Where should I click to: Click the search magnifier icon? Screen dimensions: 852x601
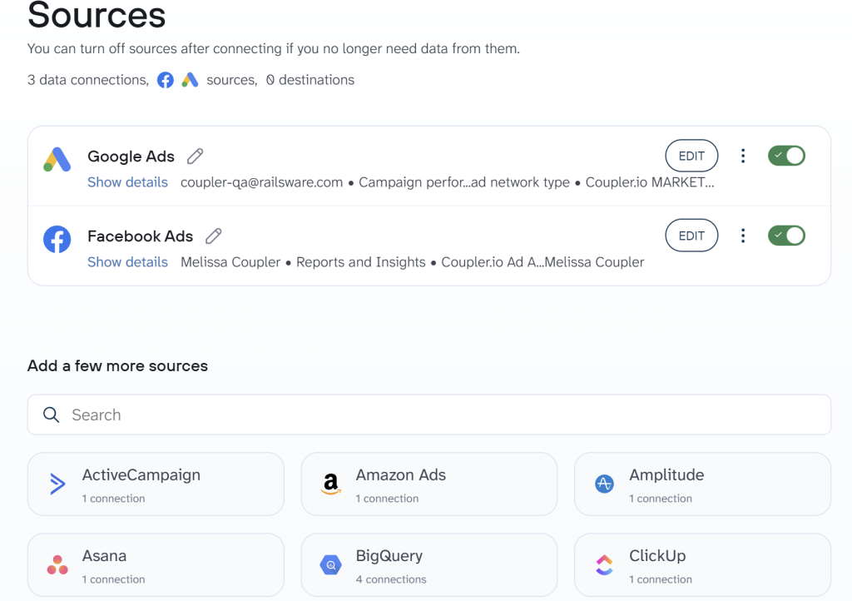[52, 415]
